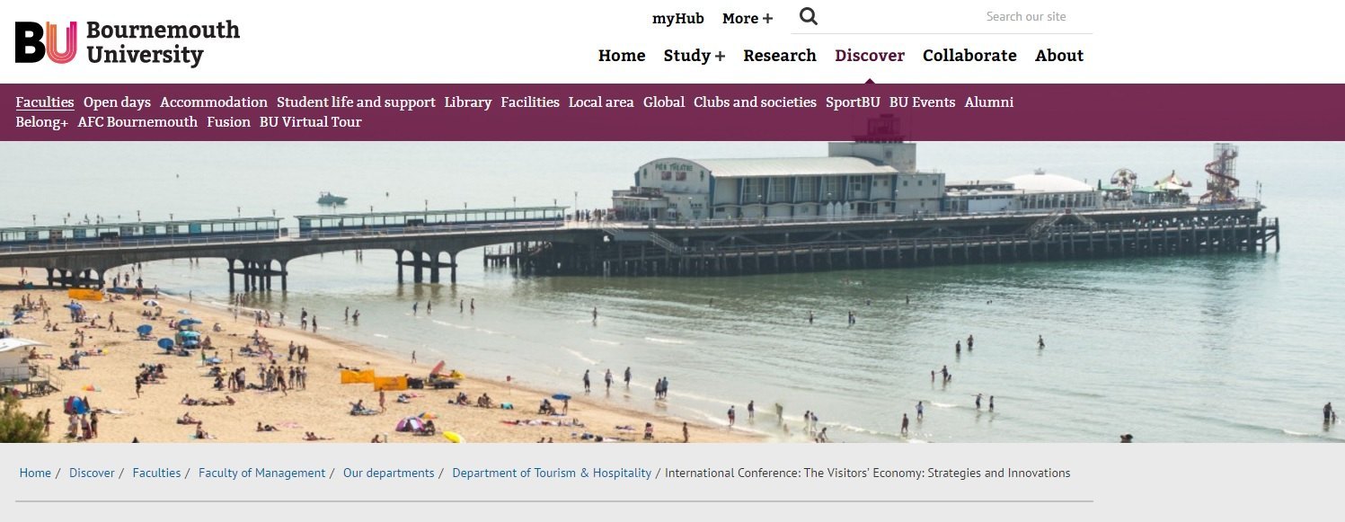Expand the More + menu
The width and height of the screenshot is (1345, 522).
pyautogui.click(x=748, y=18)
